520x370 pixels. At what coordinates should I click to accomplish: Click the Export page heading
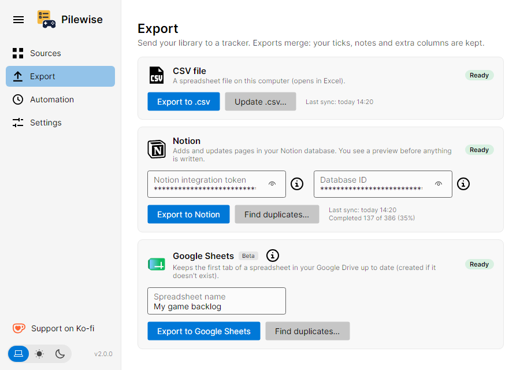coord(158,29)
